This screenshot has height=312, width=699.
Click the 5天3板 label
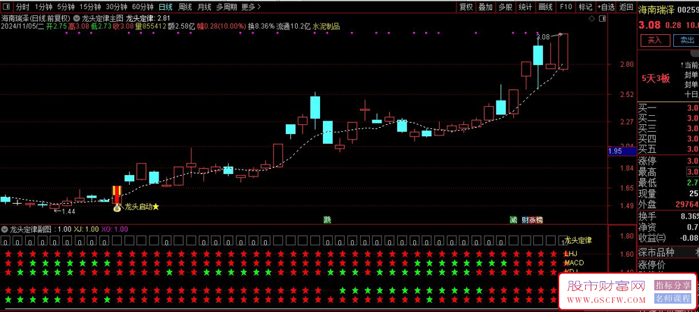tap(656, 79)
